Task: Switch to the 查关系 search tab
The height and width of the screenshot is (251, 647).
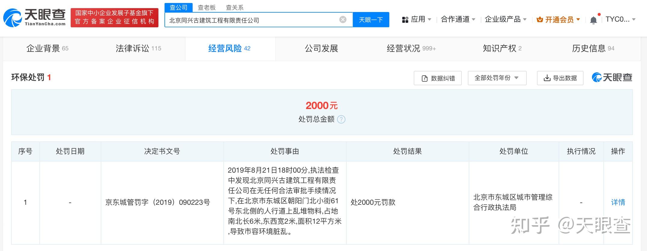Action: [235, 8]
